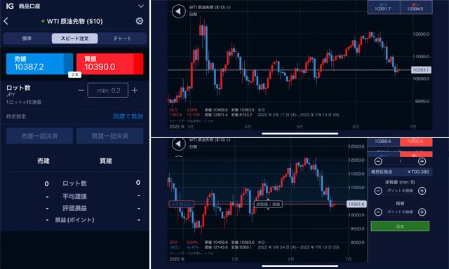This screenshot has height=269, width=449.
Task: Select the +1 ロット position tag on lower chart
Action: (x=182, y=204)
